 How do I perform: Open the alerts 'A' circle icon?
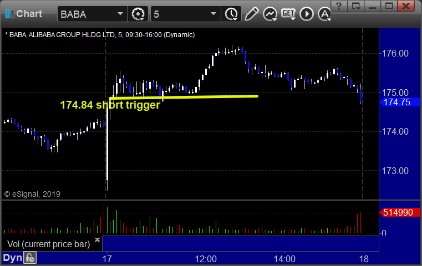(324, 14)
